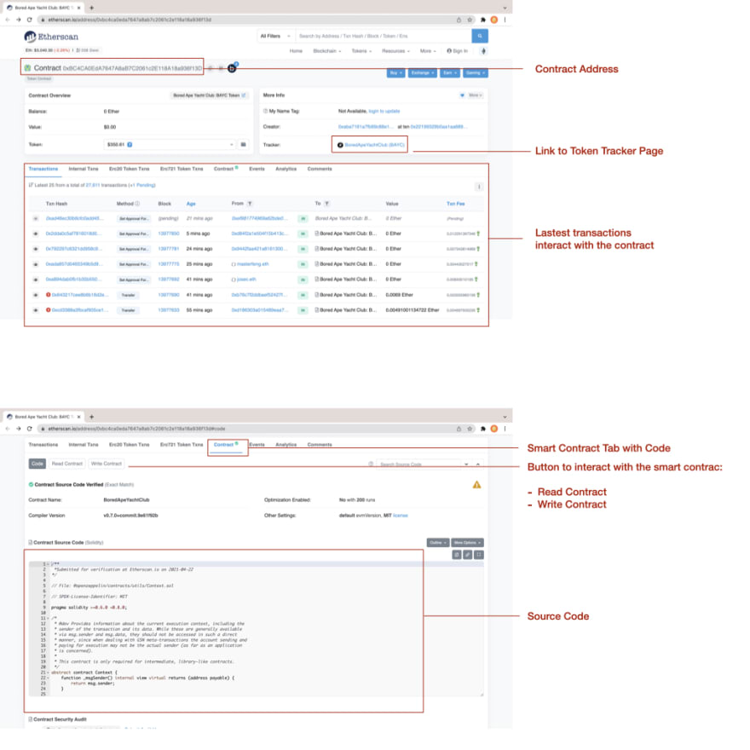Open the Earn dropdown button
Image resolution: width=750 pixels, height=750 pixels.
[450, 73]
